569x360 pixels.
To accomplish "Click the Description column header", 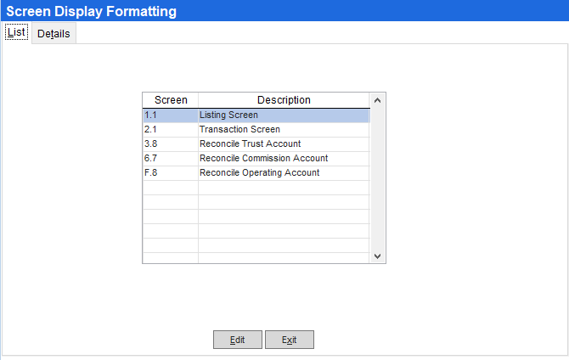I will pos(284,100).
